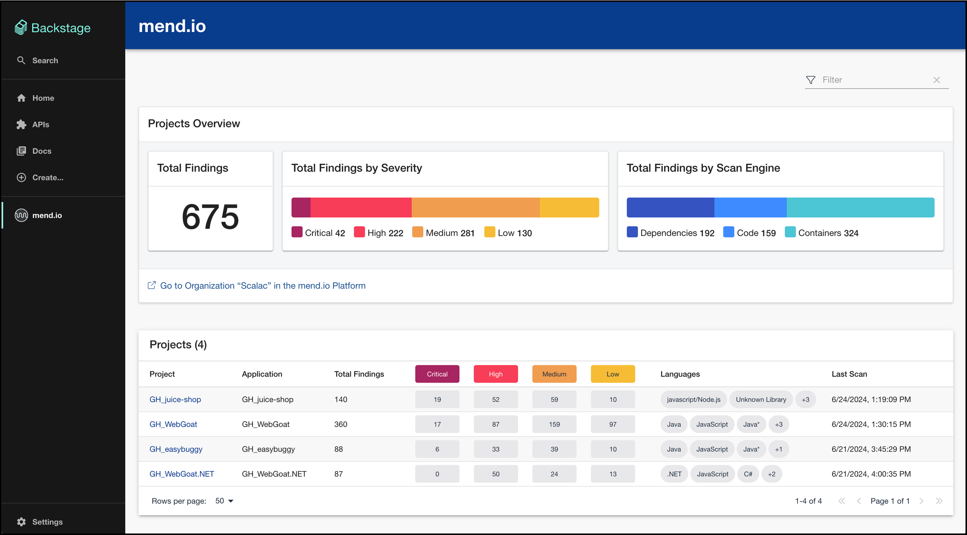Screen dimensions: 967x535
Task: Clear the filter with the X icon
Action: click(936, 80)
